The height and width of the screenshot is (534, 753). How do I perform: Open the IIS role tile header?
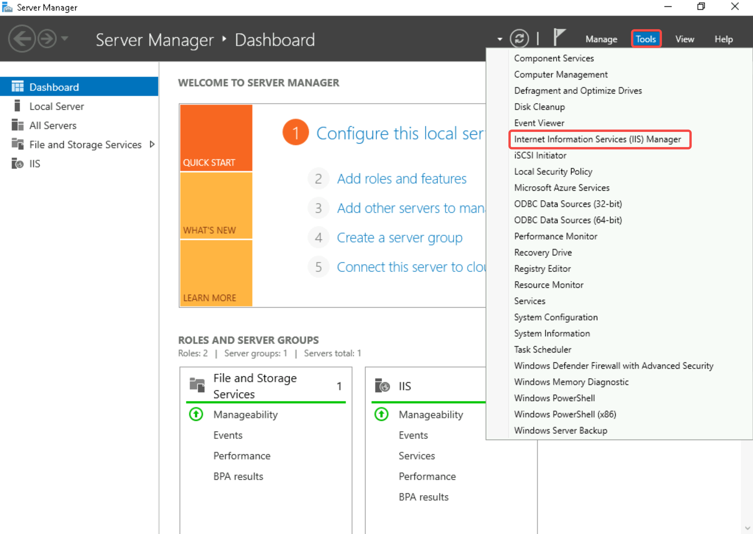(x=429, y=385)
